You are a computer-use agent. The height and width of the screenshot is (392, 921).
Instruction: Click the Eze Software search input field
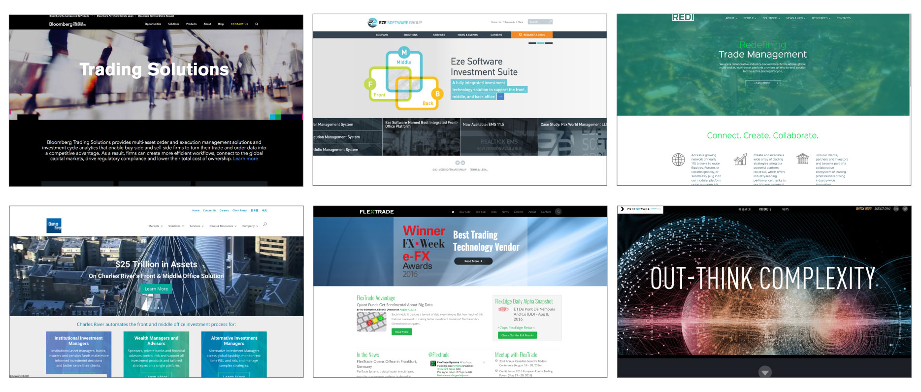pos(537,22)
